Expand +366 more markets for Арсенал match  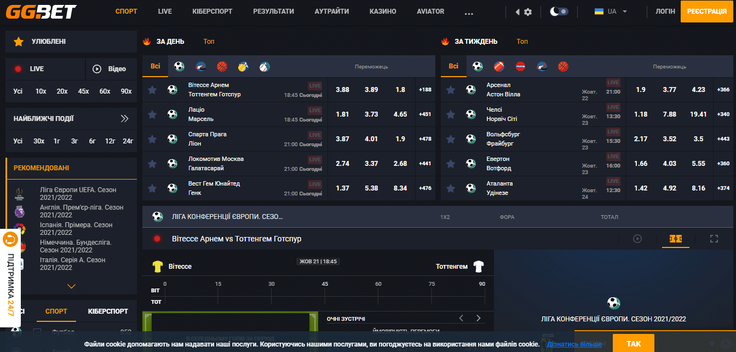click(723, 90)
